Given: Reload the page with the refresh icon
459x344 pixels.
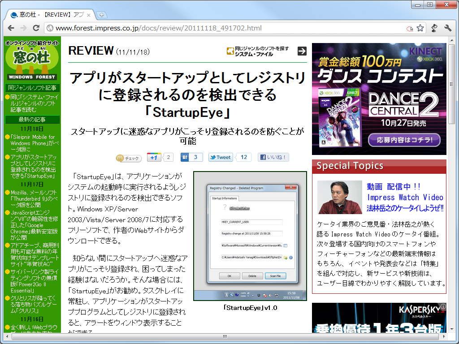Looking at the screenshot, I should pyautogui.click(x=36, y=28).
